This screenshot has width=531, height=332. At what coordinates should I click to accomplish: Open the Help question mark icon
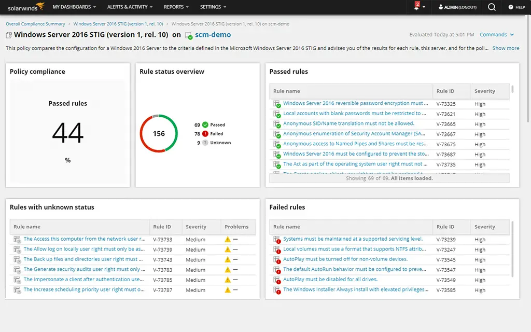(x=511, y=7)
